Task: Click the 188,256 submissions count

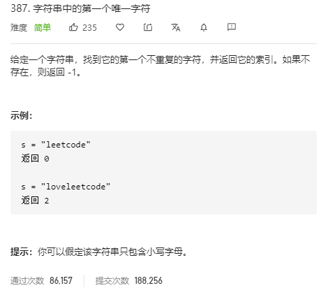Action: pyautogui.click(x=148, y=280)
